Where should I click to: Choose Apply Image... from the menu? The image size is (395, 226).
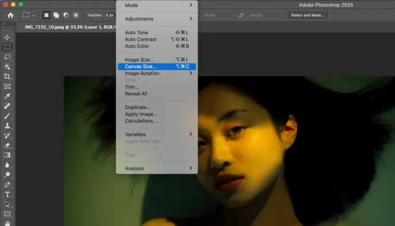(x=157, y=114)
